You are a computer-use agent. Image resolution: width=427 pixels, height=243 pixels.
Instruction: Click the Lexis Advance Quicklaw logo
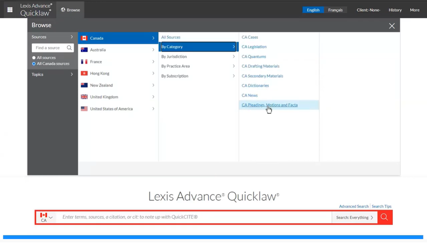(36, 10)
